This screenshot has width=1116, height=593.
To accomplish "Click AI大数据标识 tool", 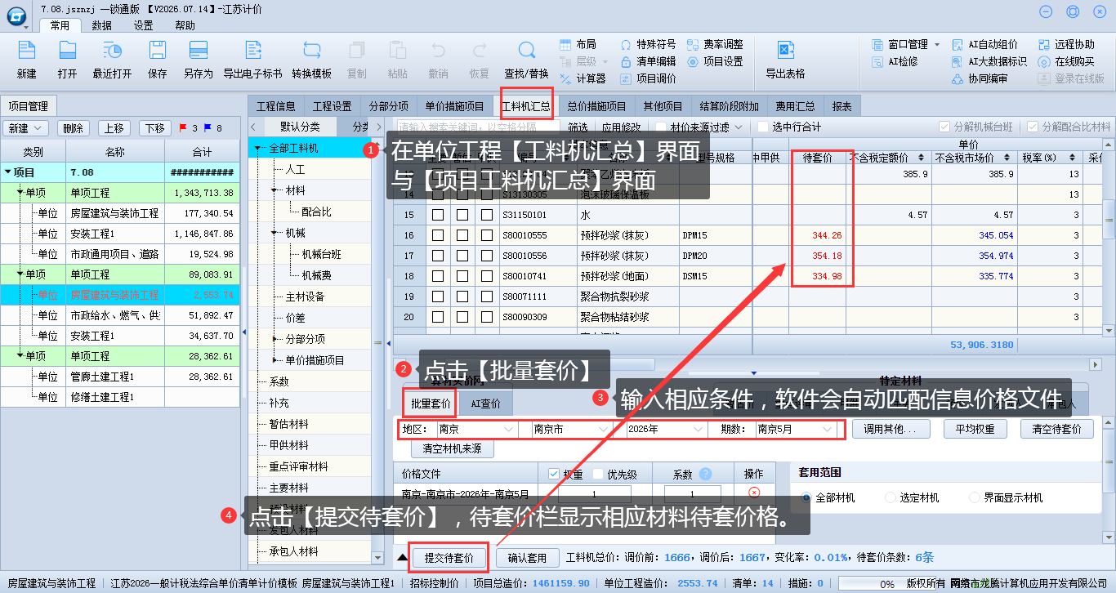I will tap(990, 61).
